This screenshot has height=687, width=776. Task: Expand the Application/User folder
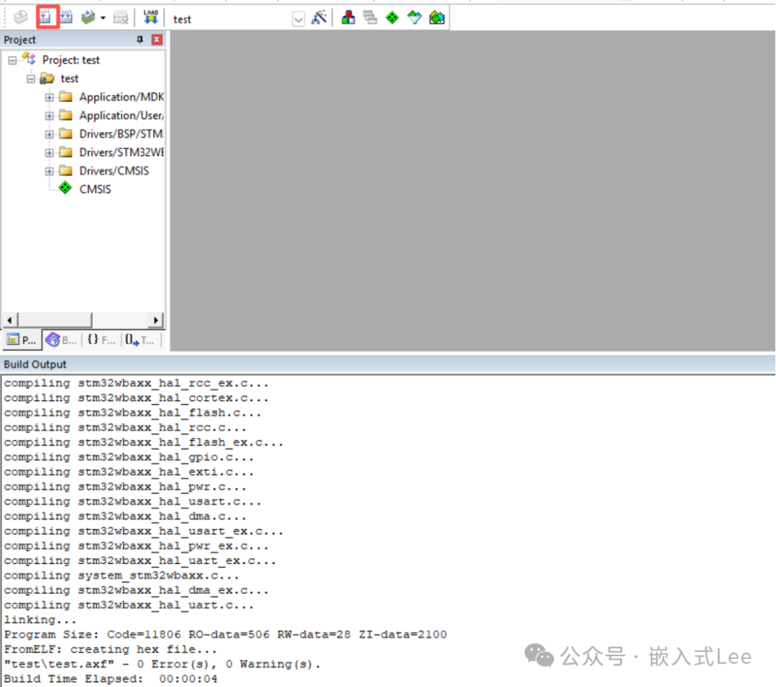click(49, 116)
